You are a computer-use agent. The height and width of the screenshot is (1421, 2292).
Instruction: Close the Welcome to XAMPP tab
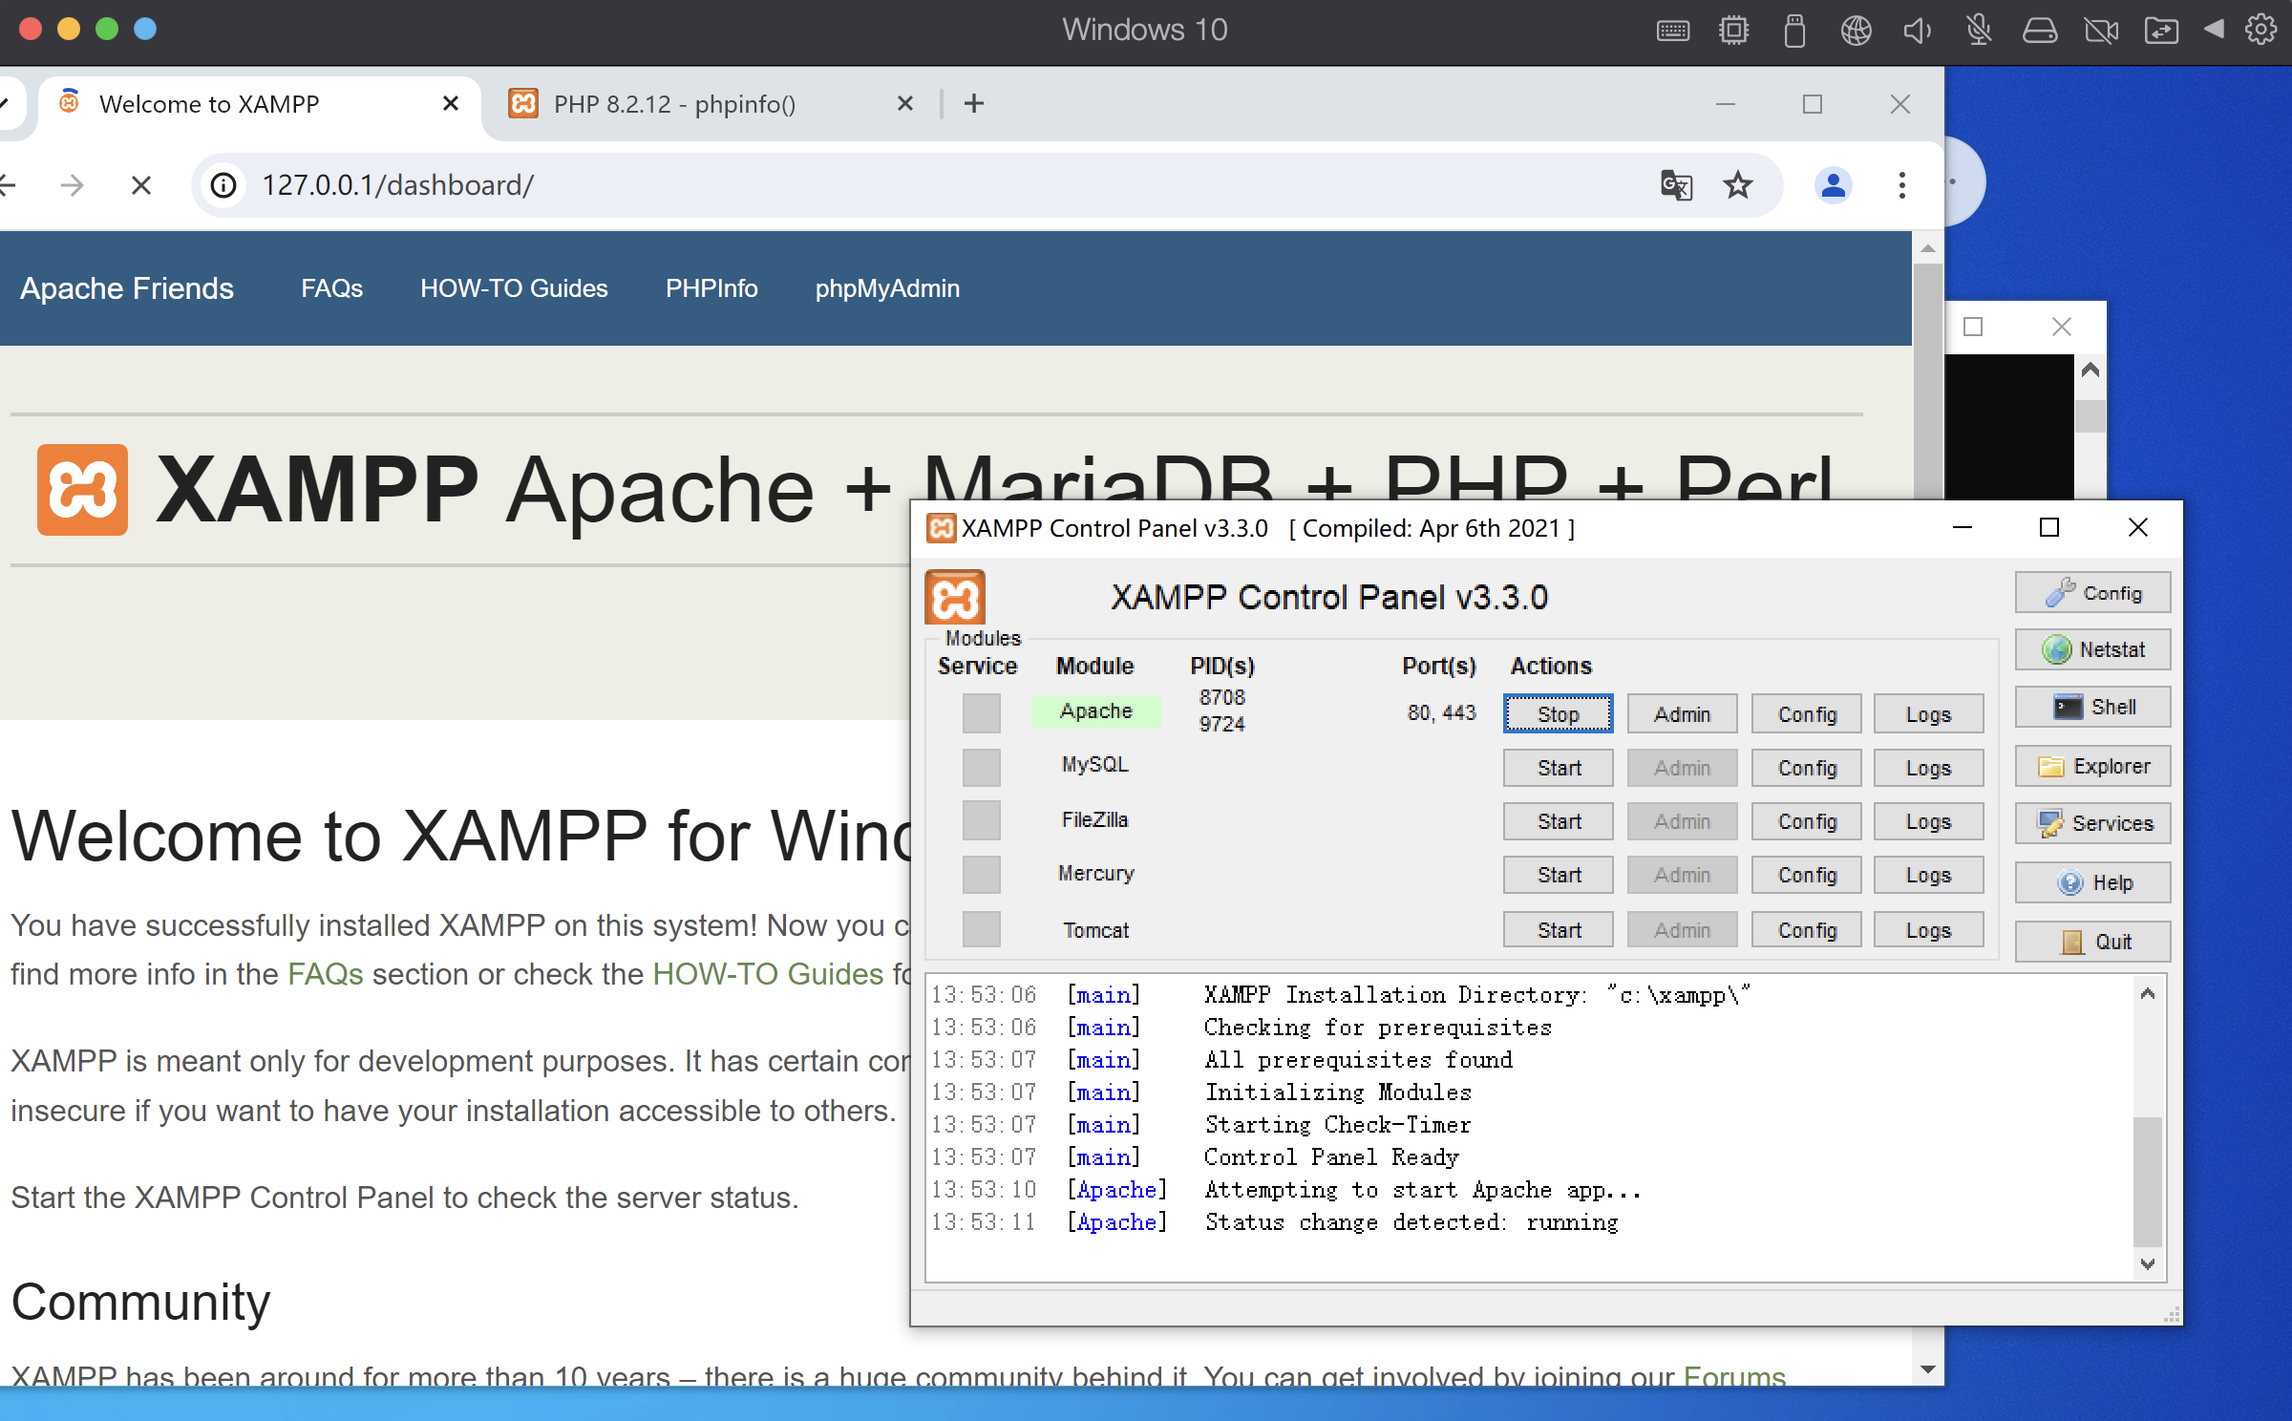(x=451, y=103)
